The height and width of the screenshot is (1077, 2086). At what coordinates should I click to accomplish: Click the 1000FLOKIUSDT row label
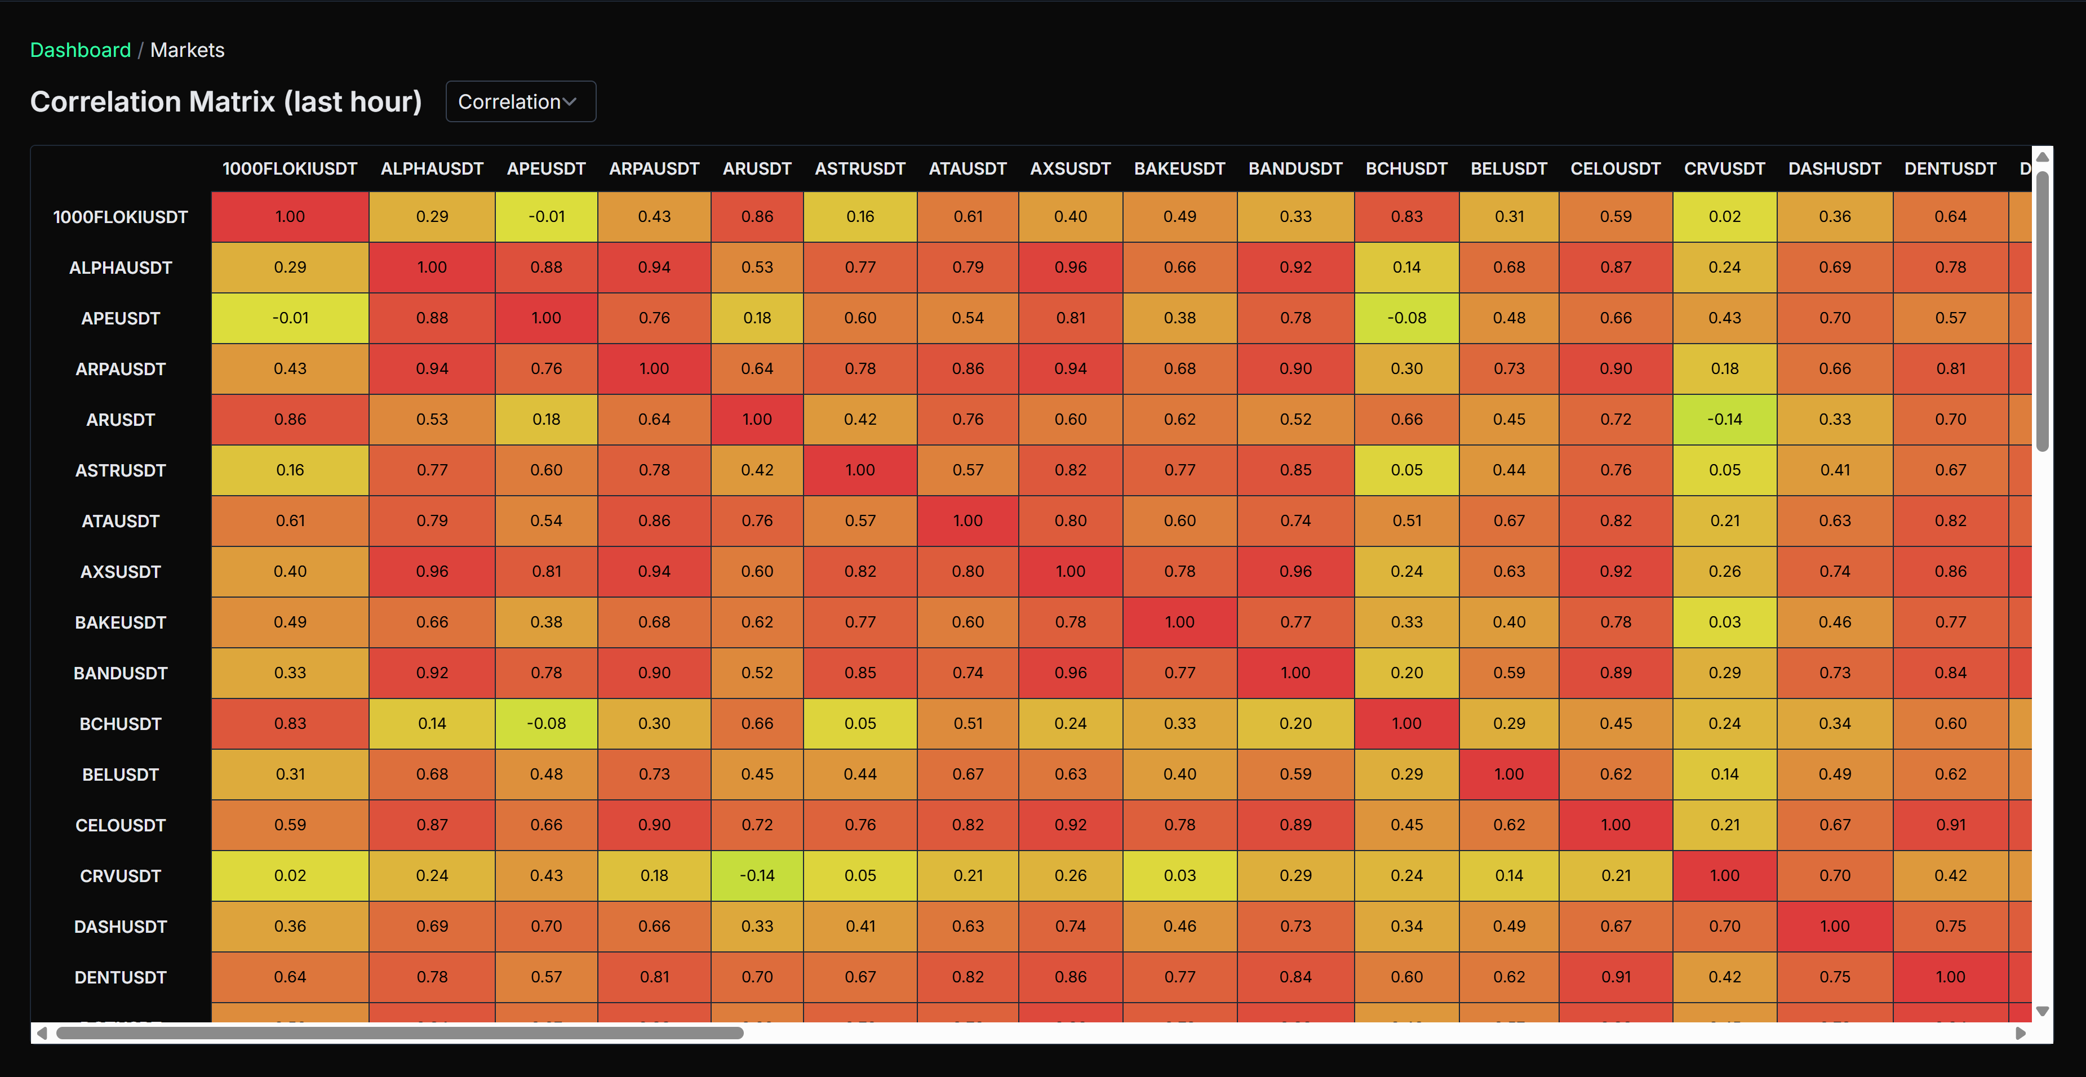120,217
